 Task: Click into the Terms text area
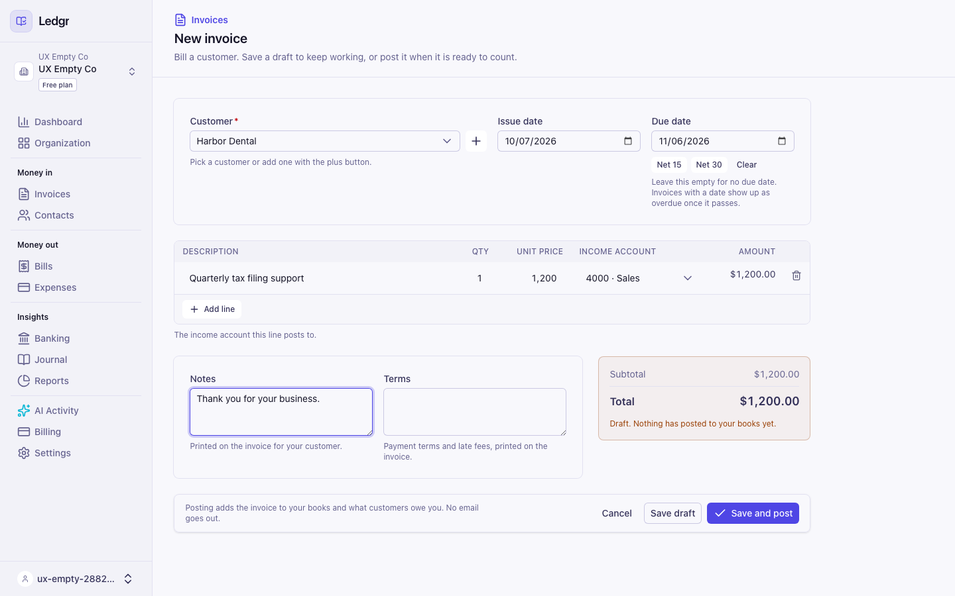[x=475, y=412]
